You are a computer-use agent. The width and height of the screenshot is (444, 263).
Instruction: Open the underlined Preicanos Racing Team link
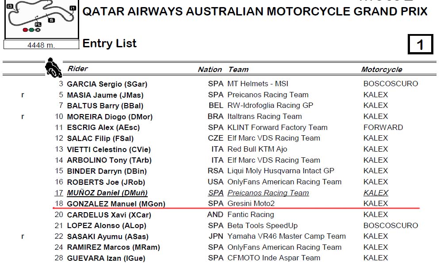[268, 193]
